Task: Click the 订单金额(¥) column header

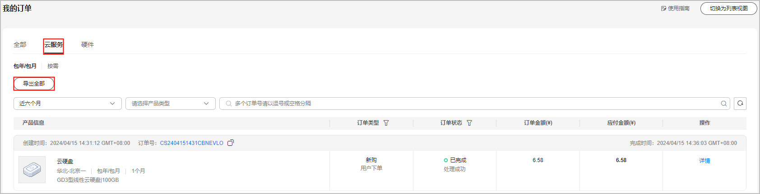Action: click(x=538, y=123)
